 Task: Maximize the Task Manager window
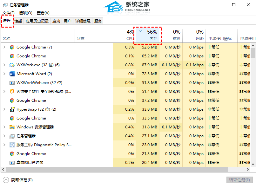point(234,5)
